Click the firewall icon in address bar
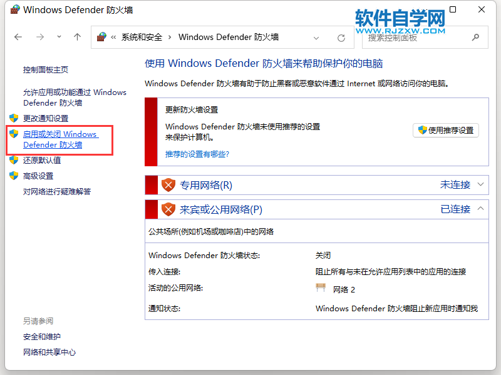This screenshot has width=501, height=375. click(101, 37)
